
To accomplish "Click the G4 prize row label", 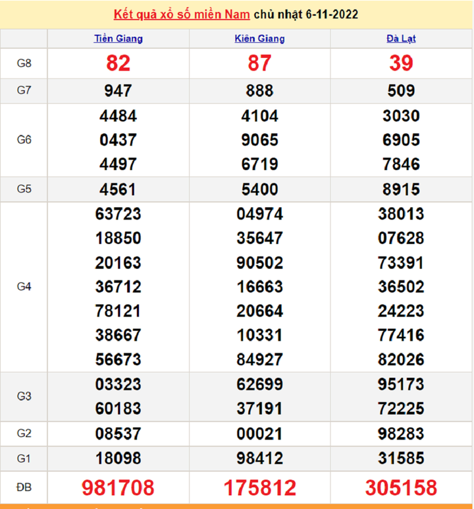I will point(24,287).
